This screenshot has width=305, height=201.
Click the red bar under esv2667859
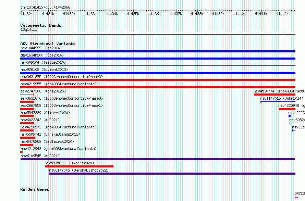27,109
